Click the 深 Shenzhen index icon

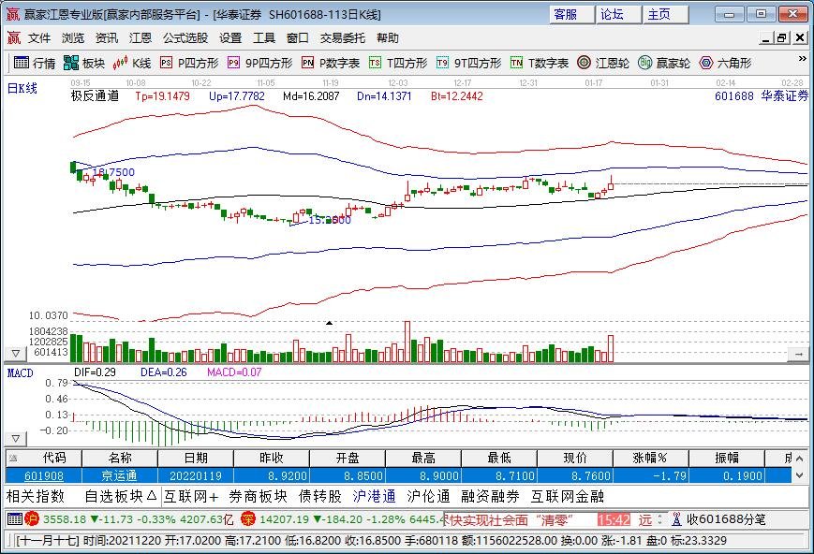[248, 518]
